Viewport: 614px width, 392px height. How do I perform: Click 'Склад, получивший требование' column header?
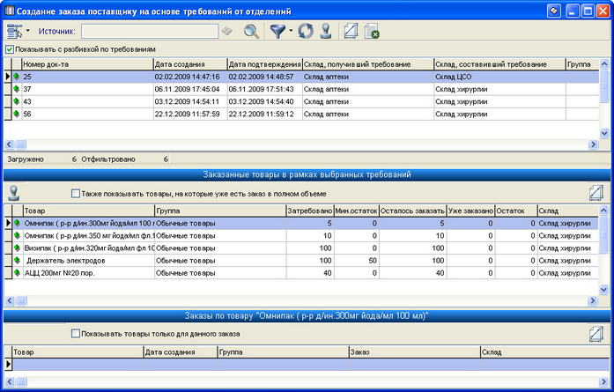pos(368,64)
